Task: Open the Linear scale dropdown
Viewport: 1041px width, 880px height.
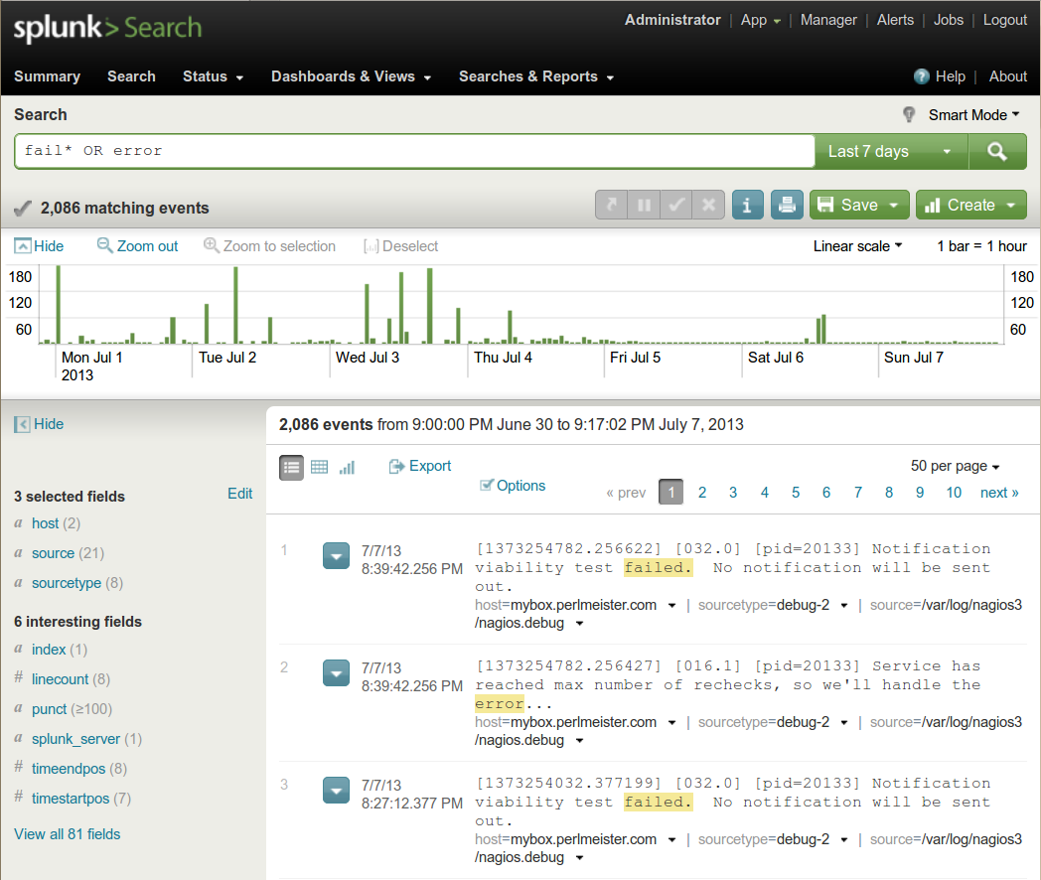Action: 858,246
